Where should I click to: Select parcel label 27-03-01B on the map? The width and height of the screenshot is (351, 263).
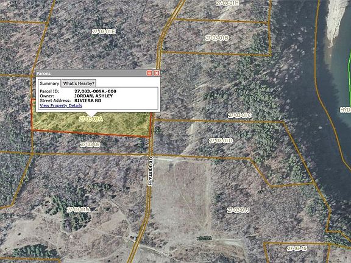tap(217, 38)
